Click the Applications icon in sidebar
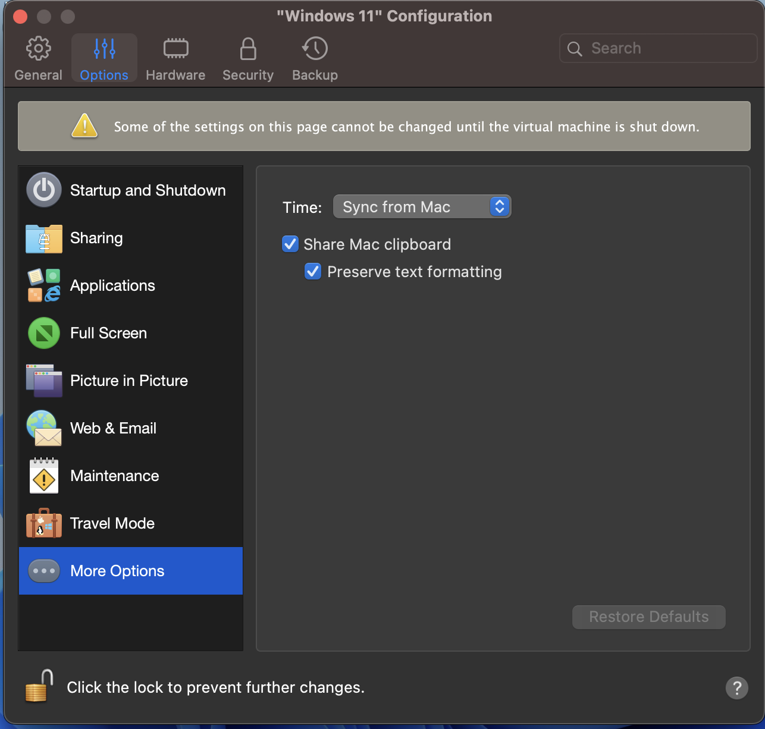 tap(44, 285)
